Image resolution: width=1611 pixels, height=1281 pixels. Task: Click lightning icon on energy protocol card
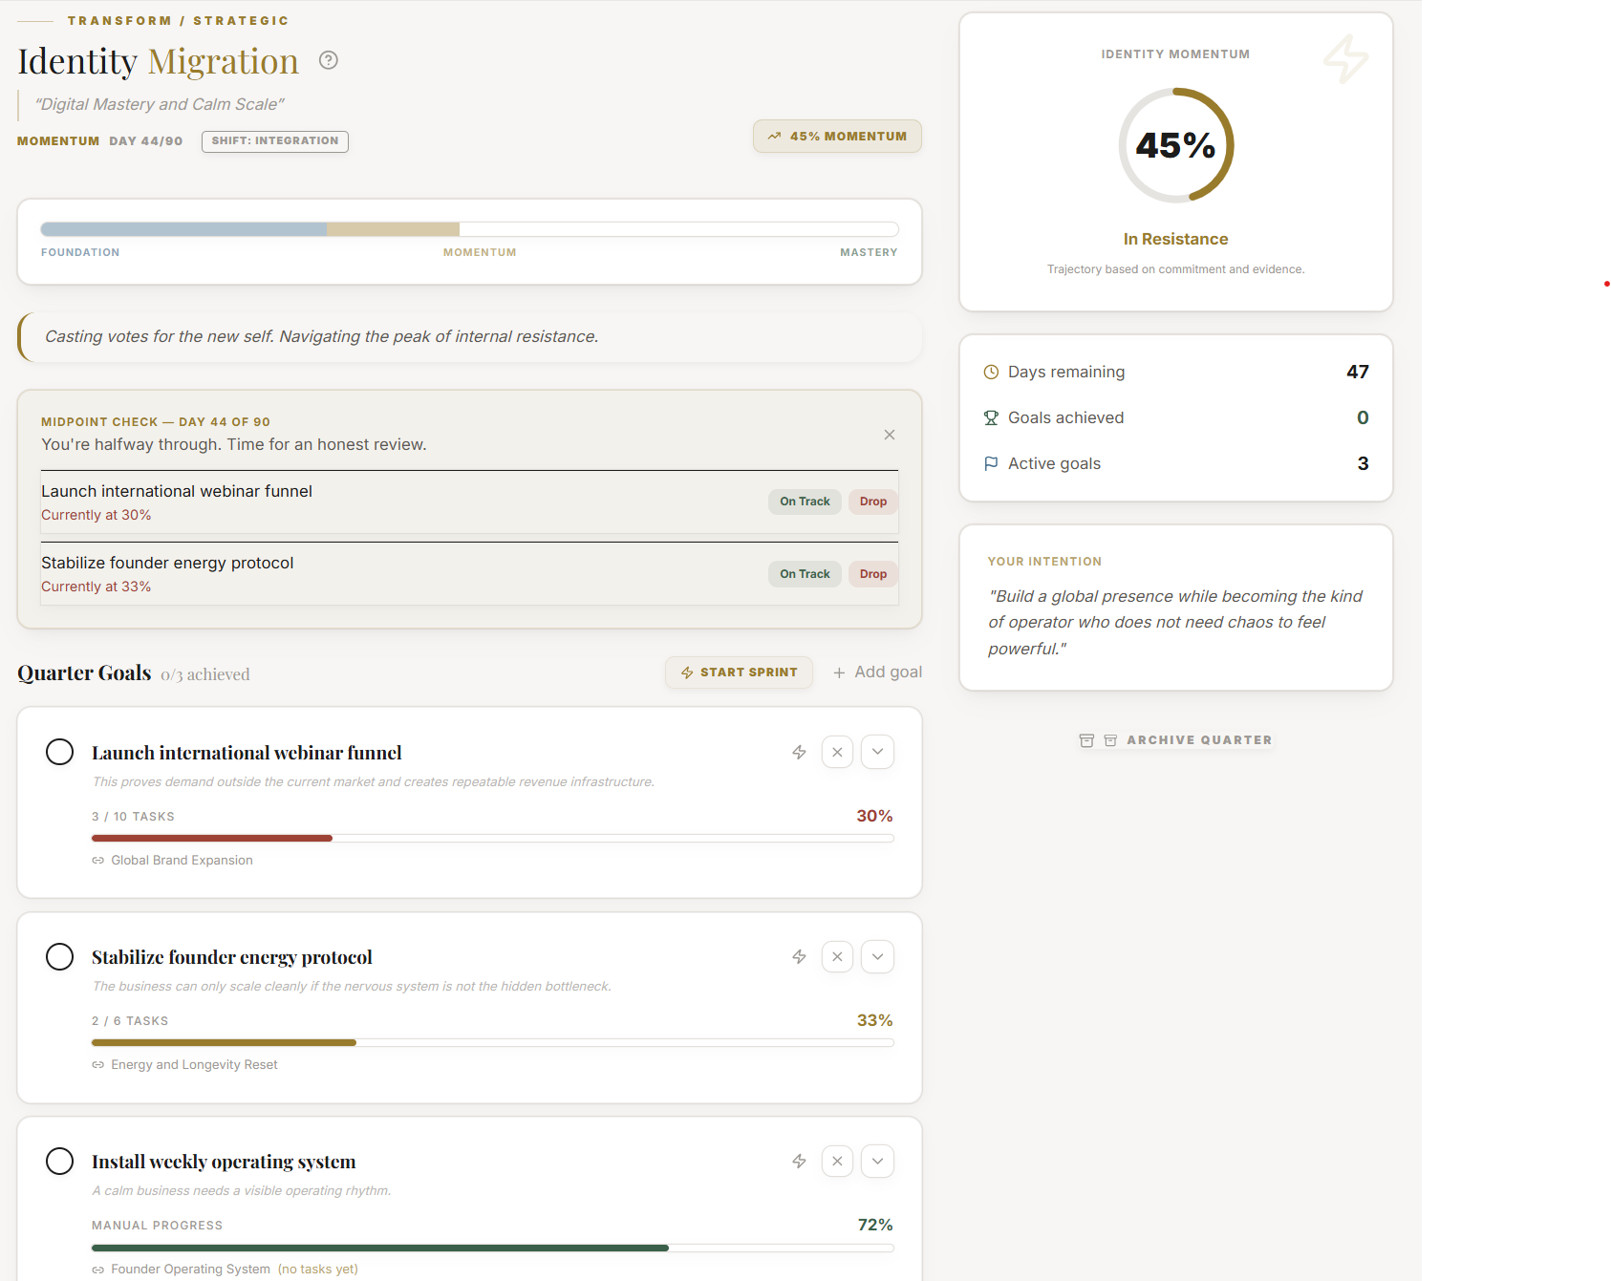[800, 956]
